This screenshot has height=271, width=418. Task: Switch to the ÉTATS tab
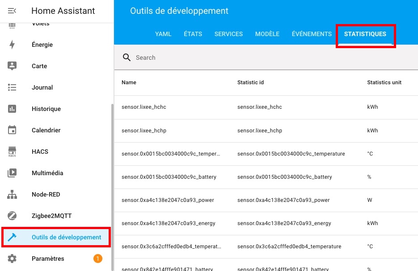pos(193,34)
